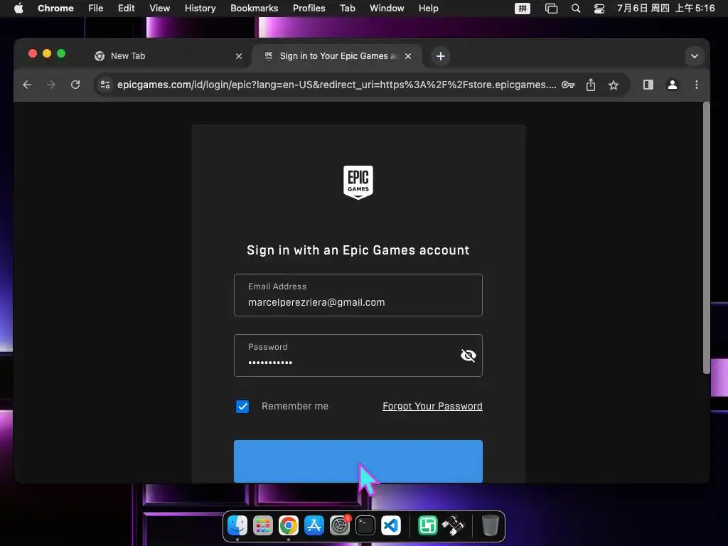This screenshot has height=546, width=728.
Task: Go forward using the arrow button
Action: pos(51,85)
